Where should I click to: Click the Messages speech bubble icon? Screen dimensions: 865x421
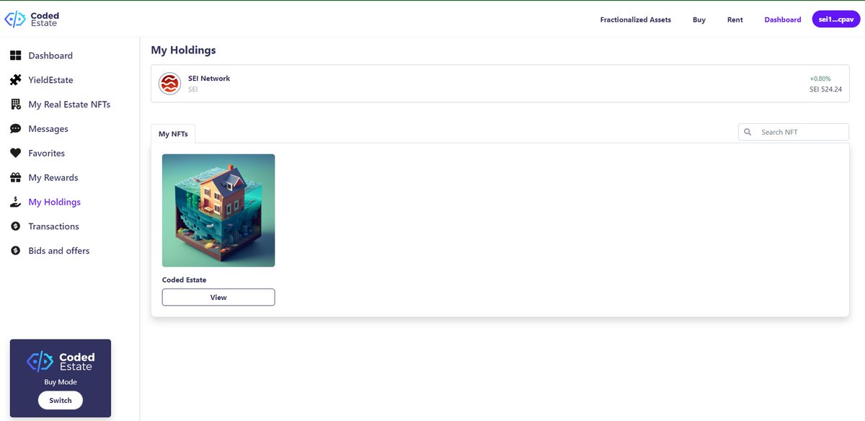15,129
